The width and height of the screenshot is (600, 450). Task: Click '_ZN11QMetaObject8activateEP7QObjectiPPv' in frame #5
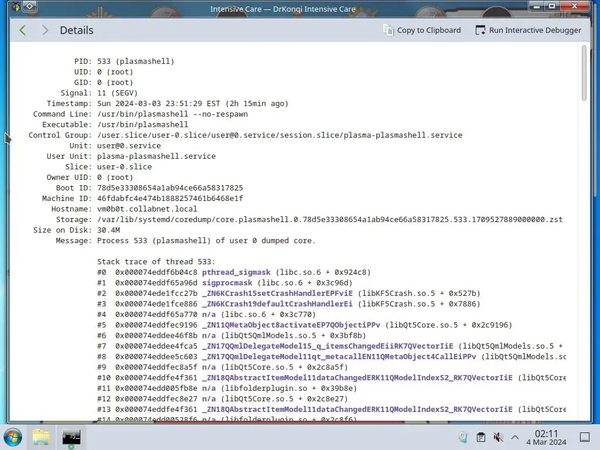(x=291, y=325)
